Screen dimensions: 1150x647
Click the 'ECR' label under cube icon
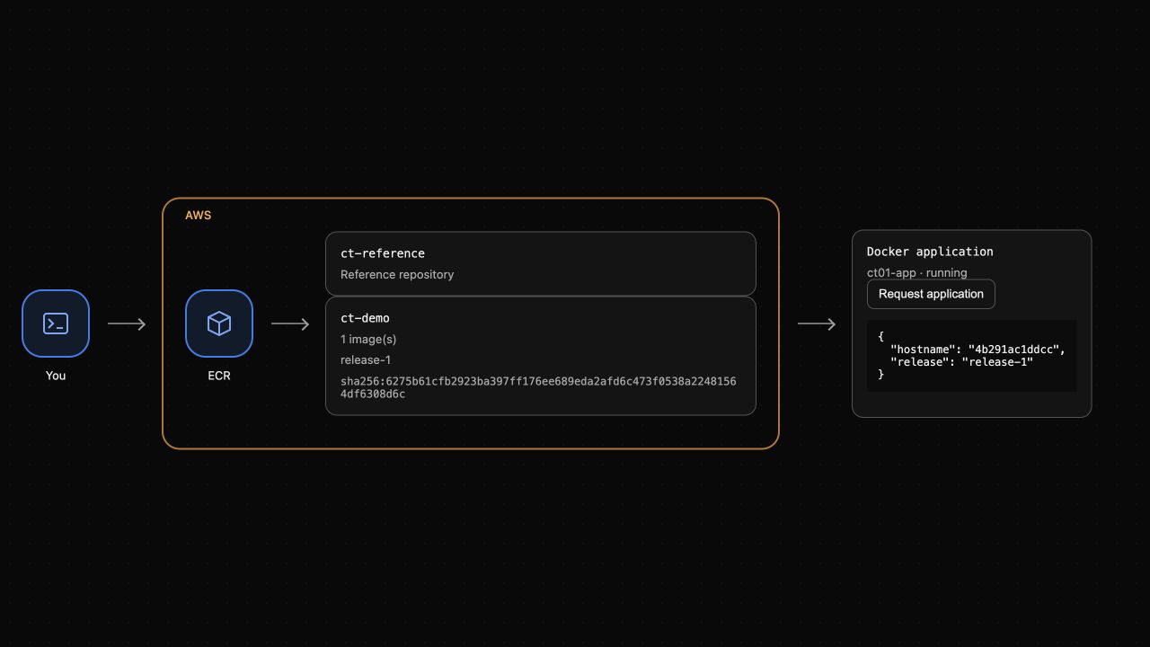coord(219,376)
